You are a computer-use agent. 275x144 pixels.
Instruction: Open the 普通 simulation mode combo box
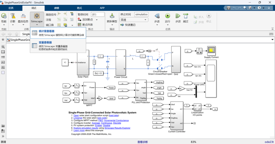134,20
